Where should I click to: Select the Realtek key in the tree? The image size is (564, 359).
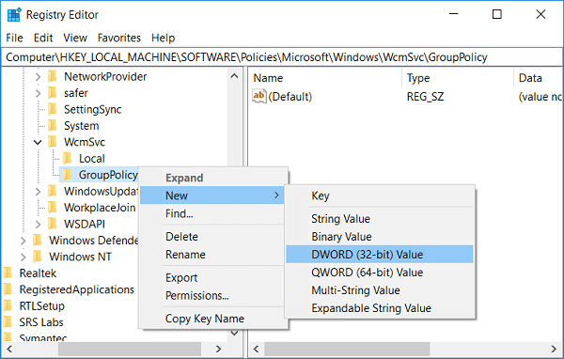pyautogui.click(x=38, y=273)
